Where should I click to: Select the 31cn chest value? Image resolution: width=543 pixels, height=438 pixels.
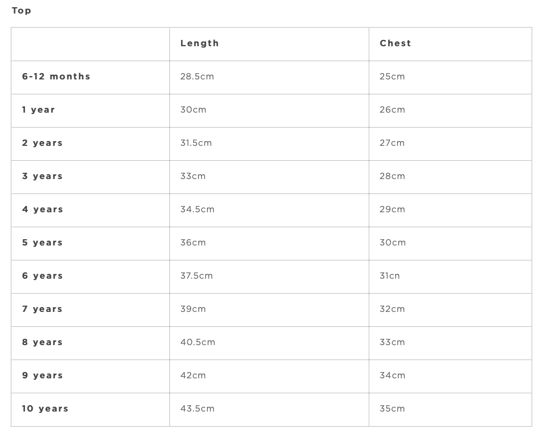[x=389, y=276]
